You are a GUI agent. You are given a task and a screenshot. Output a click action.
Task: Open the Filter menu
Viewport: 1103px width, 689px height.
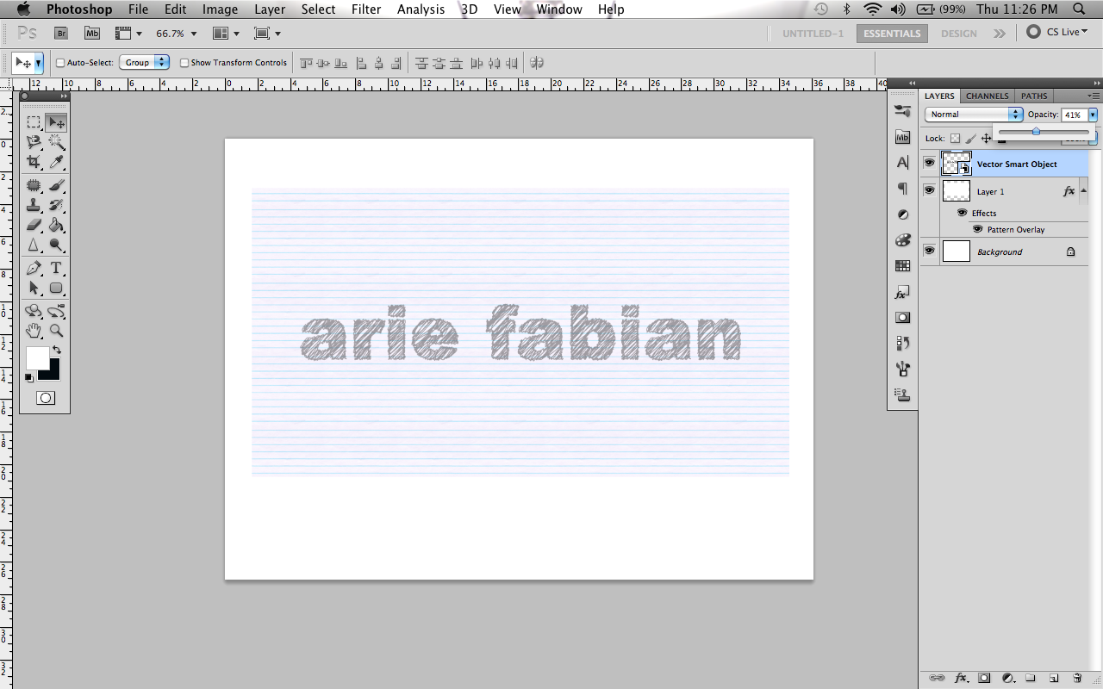click(366, 9)
